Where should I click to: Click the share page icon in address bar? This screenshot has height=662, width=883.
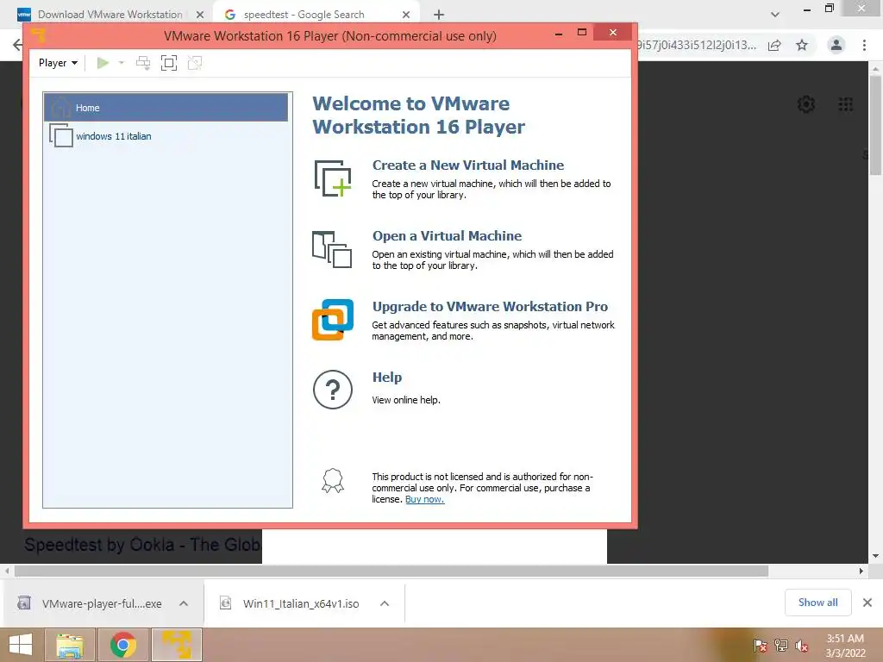pos(775,45)
